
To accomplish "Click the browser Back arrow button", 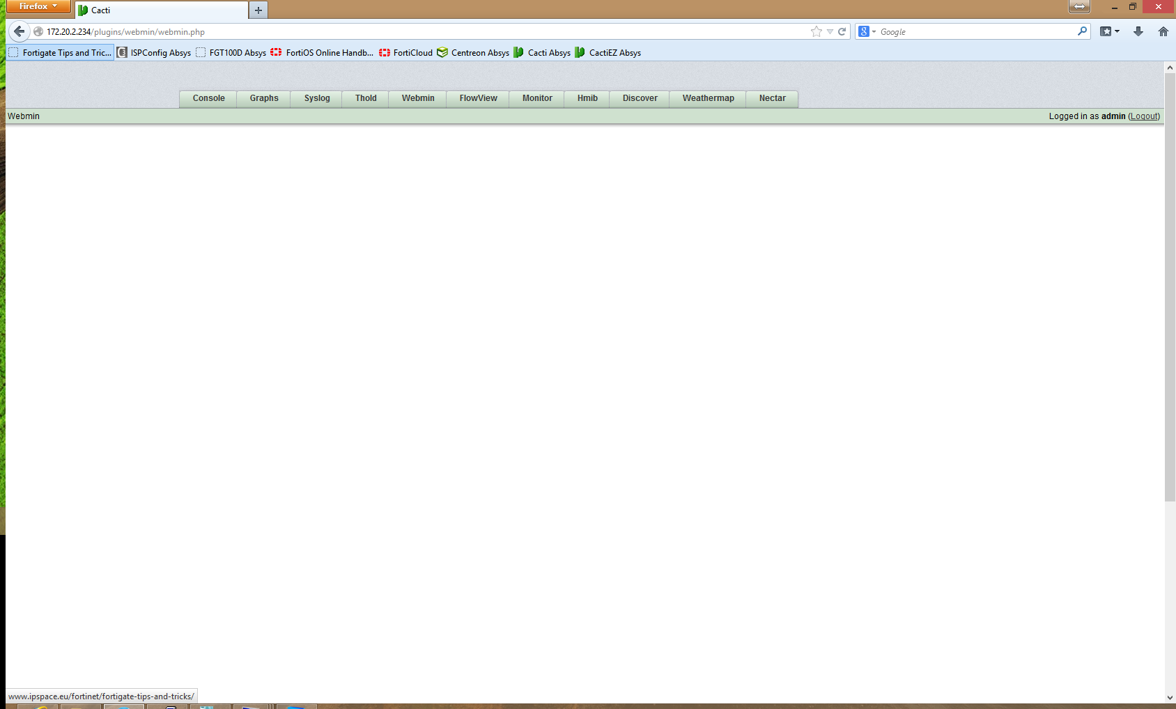I will (20, 31).
